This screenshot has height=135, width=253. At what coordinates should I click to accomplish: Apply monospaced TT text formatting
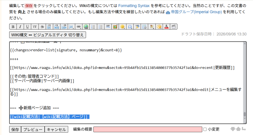click(35, 27)
